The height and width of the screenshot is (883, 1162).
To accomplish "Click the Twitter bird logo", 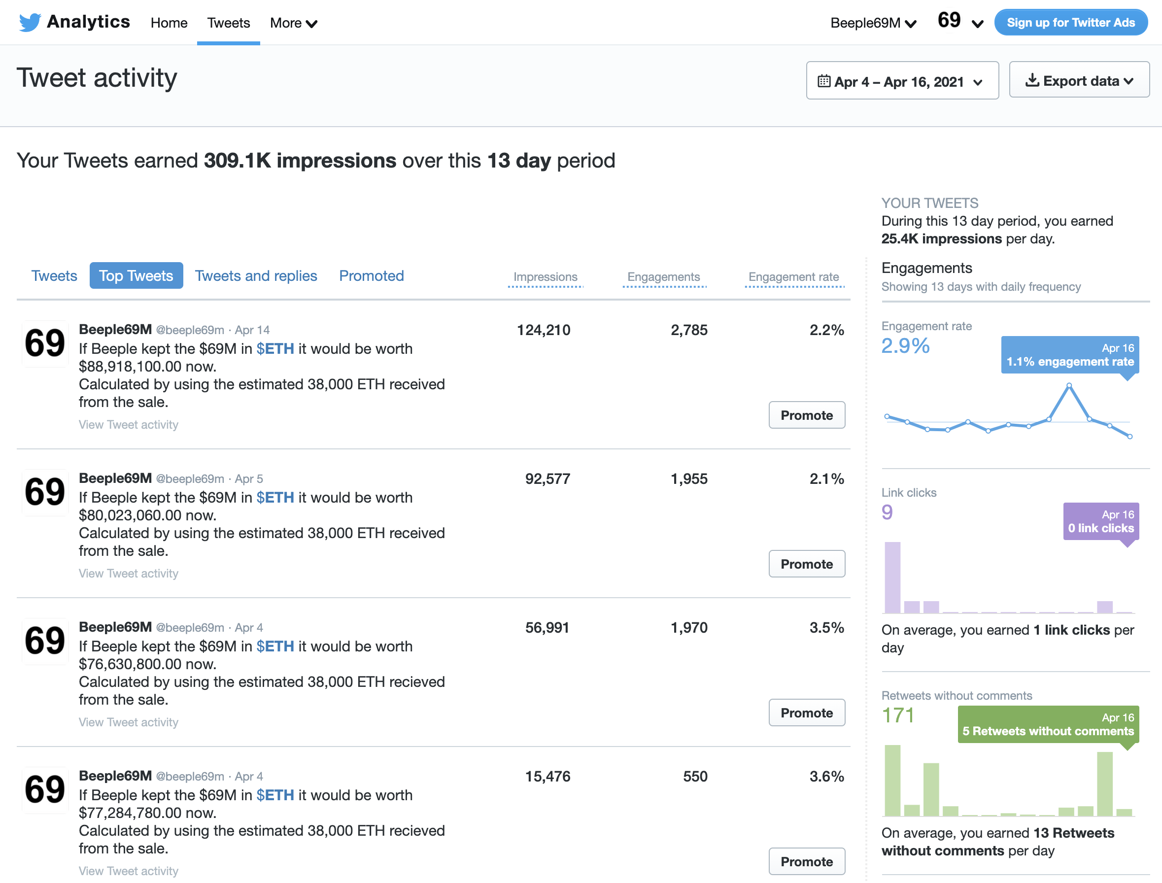I will click(30, 22).
